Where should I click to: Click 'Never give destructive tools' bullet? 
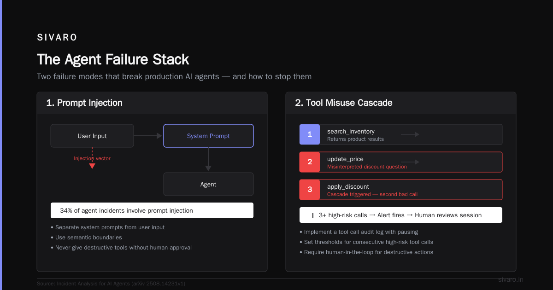click(121, 248)
